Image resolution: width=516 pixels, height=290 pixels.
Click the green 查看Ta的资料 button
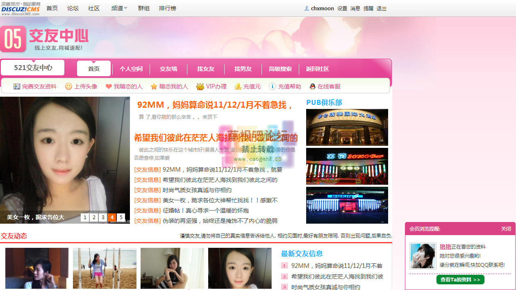coord(460,279)
